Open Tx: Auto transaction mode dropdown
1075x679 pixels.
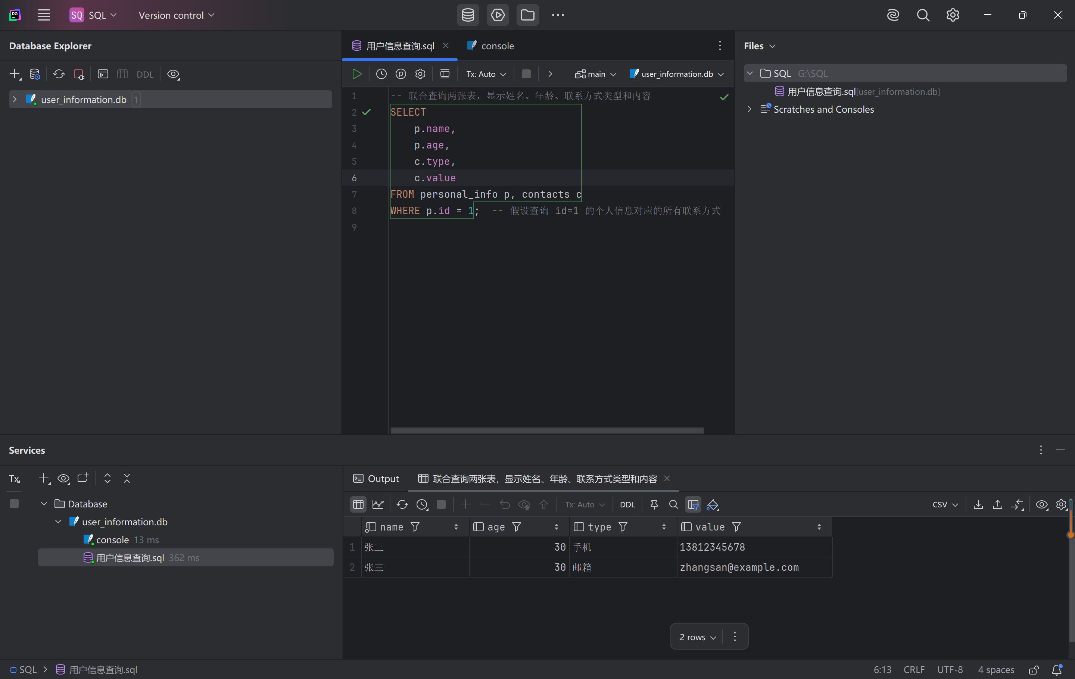coord(486,74)
